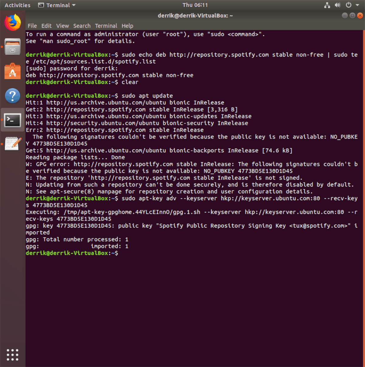Open the clock showing Thu 06:11
The height and width of the screenshot is (367, 365).
pyautogui.click(x=195, y=5)
